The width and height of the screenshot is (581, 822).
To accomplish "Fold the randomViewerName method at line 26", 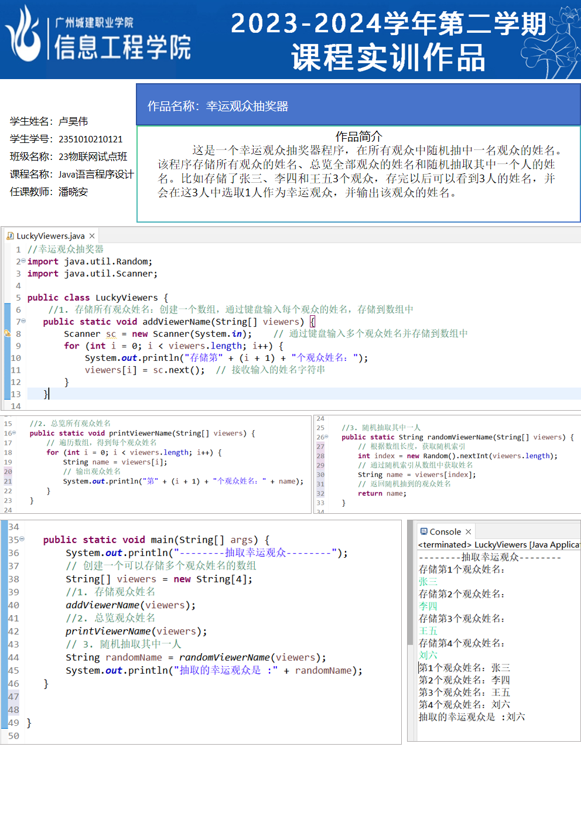I will point(326,437).
